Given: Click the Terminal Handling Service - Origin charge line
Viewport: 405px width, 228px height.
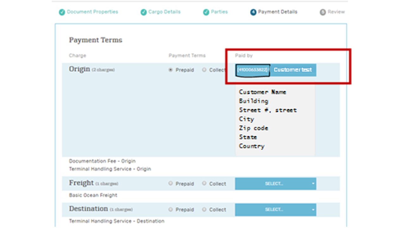Looking at the screenshot, I should [x=109, y=169].
